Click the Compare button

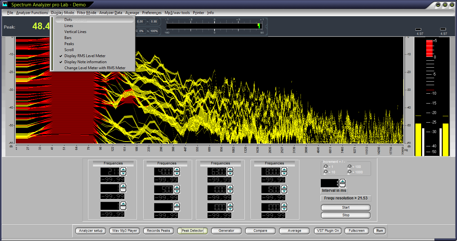[260, 231]
